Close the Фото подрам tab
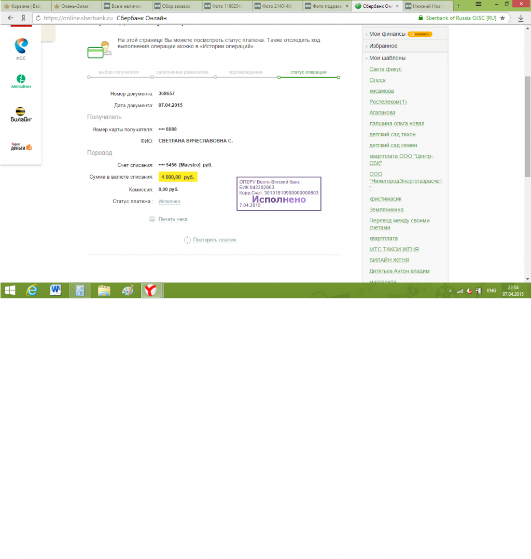 pos(347,6)
